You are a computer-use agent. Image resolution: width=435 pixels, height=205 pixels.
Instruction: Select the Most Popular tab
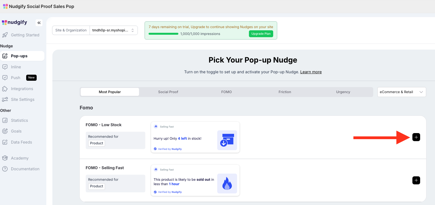click(110, 92)
